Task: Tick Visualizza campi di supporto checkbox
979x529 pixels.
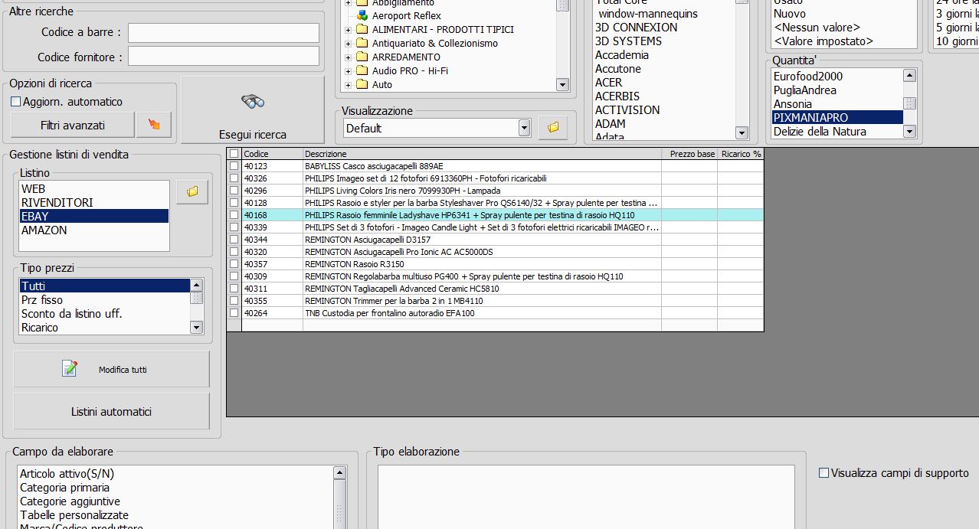Action: tap(823, 473)
